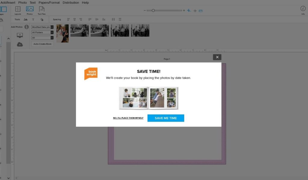Viewport: 308px width, 180px height.
Task: Toggle the guides icon beside zoom
Action: pyautogui.click(x=195, y=11)
